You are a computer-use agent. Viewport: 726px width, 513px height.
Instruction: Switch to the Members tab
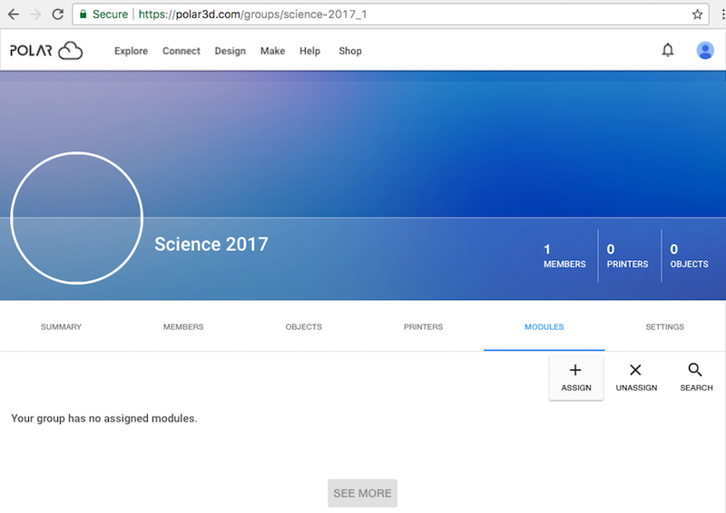click(x=183, y=327)
